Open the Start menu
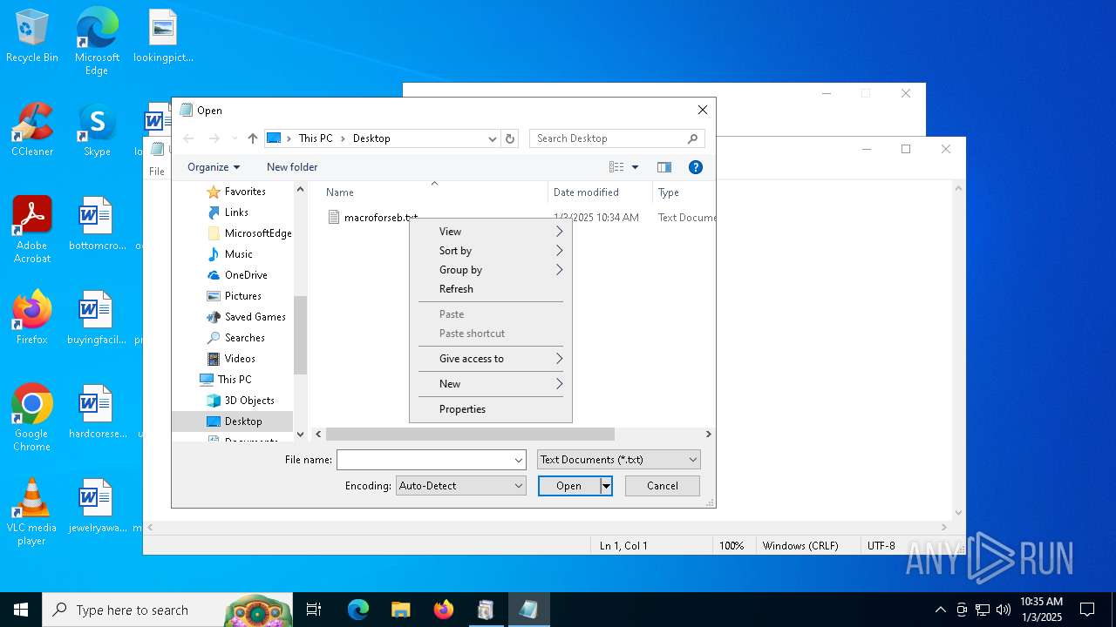 point(21,610)
